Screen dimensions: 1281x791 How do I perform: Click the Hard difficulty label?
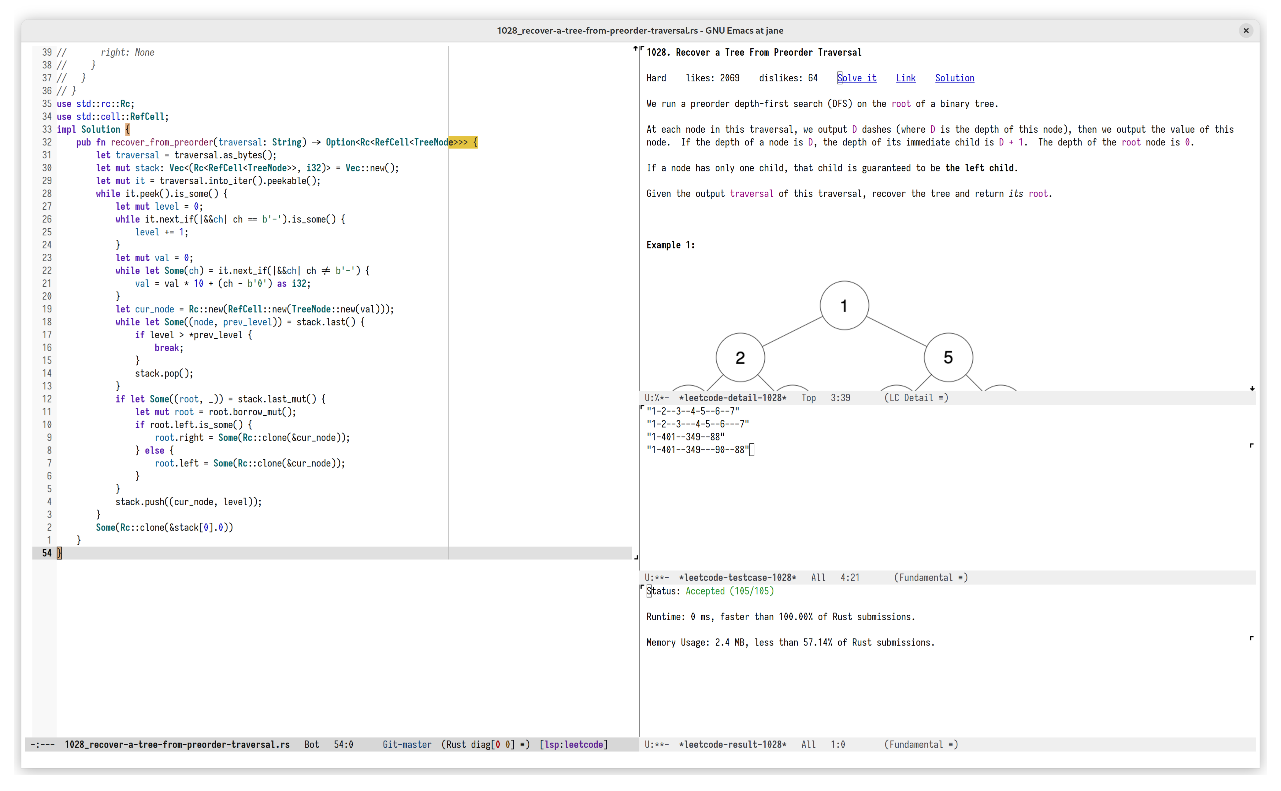click(656, 78)
